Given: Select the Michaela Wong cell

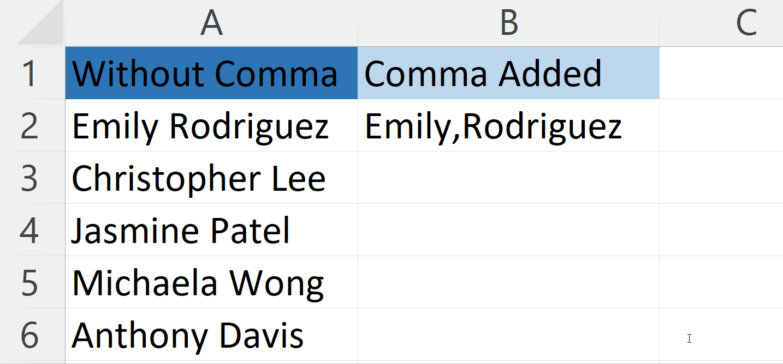Looking at the screenshot, I should [x=211, y=282].
